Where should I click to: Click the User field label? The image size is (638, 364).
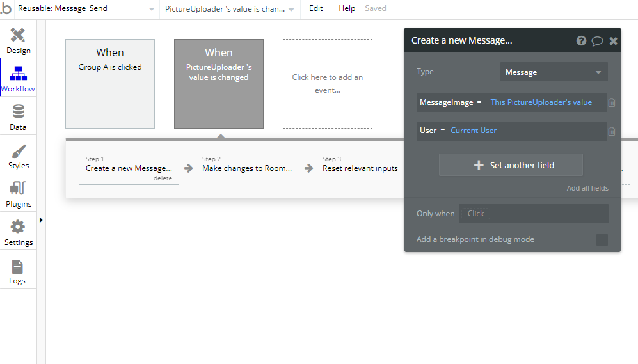click(x=428, y=131)
